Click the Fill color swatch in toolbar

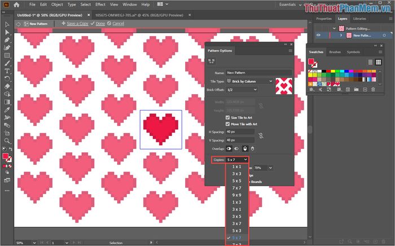(6, 156)
